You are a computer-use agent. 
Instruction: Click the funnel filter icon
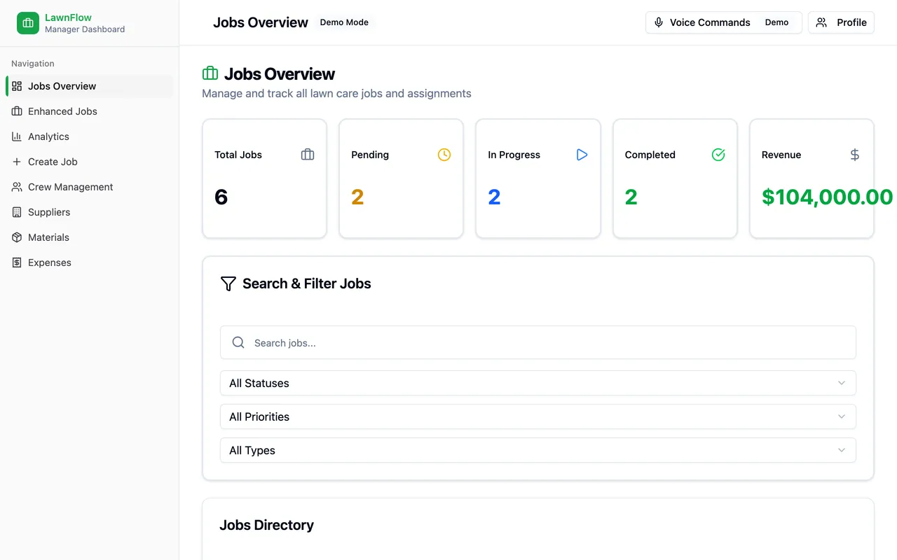coord(228,283)
